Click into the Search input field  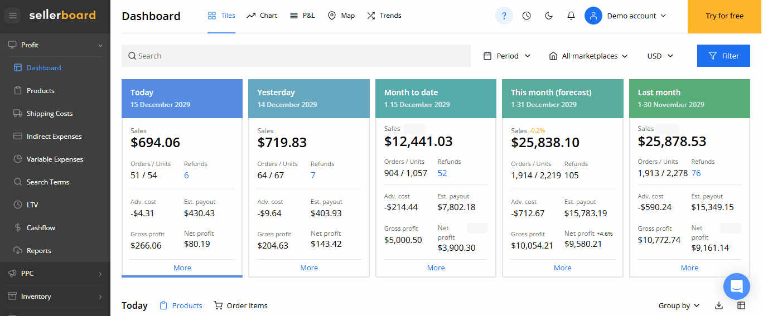pos(296,56)
